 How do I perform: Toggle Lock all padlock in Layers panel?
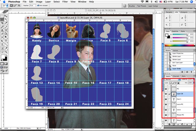[x=178, y=83]
